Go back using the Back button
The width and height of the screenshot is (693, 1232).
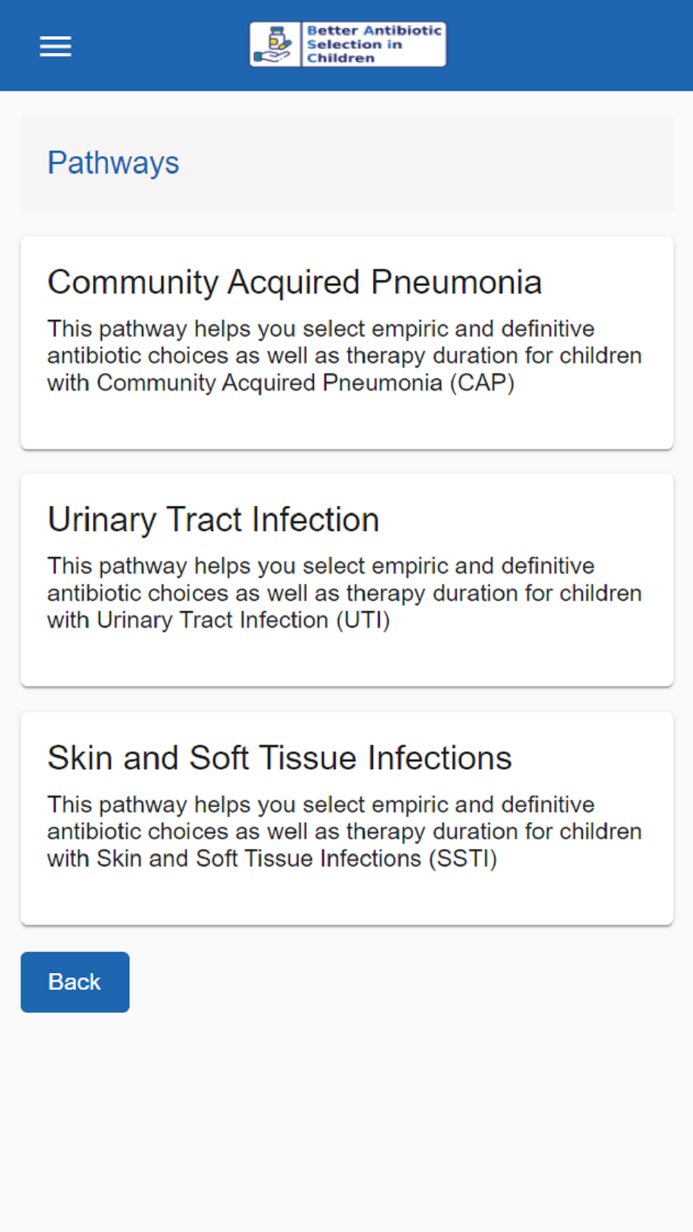tap(75, 982)
